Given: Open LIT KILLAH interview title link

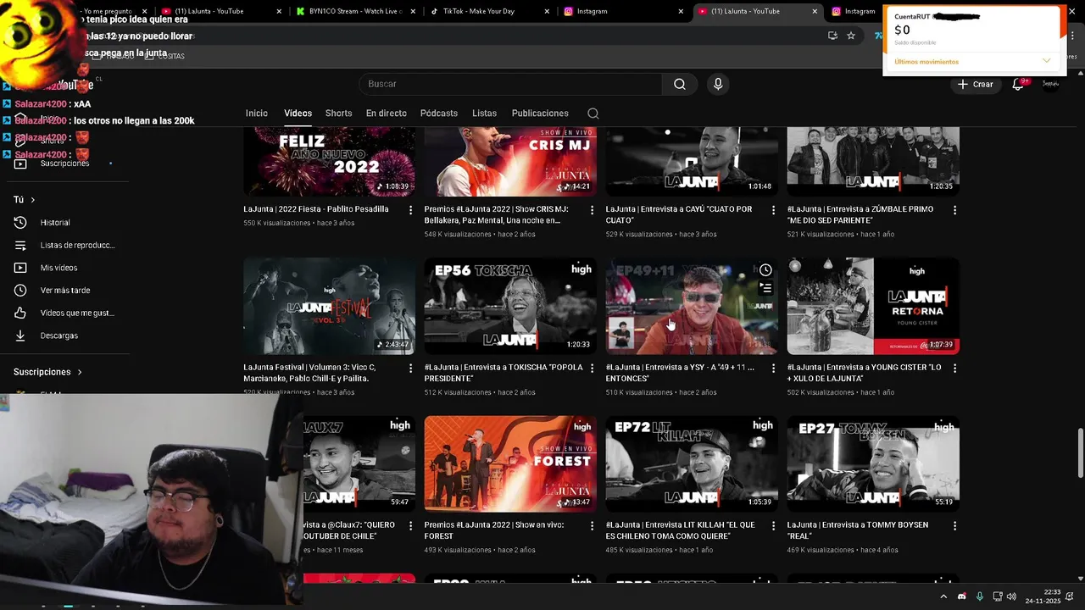Looking at the screenshot, I should tap(681, 530).
